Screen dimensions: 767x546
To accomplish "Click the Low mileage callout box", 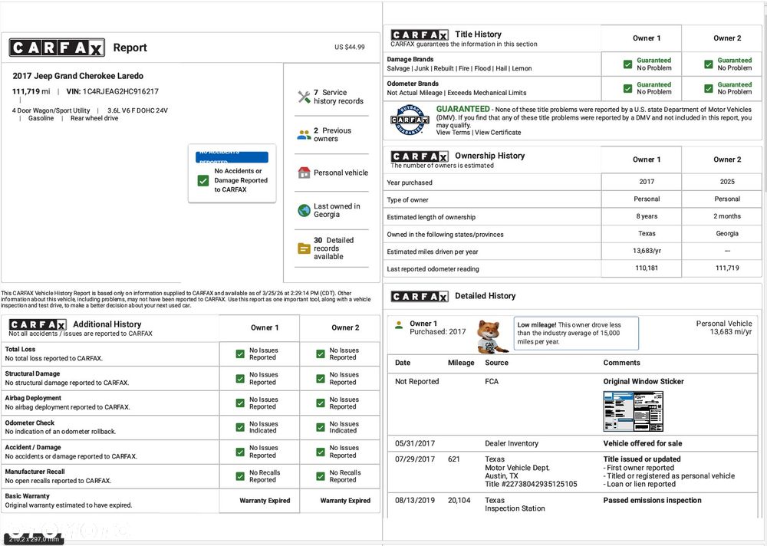I will tap(576, 333).
